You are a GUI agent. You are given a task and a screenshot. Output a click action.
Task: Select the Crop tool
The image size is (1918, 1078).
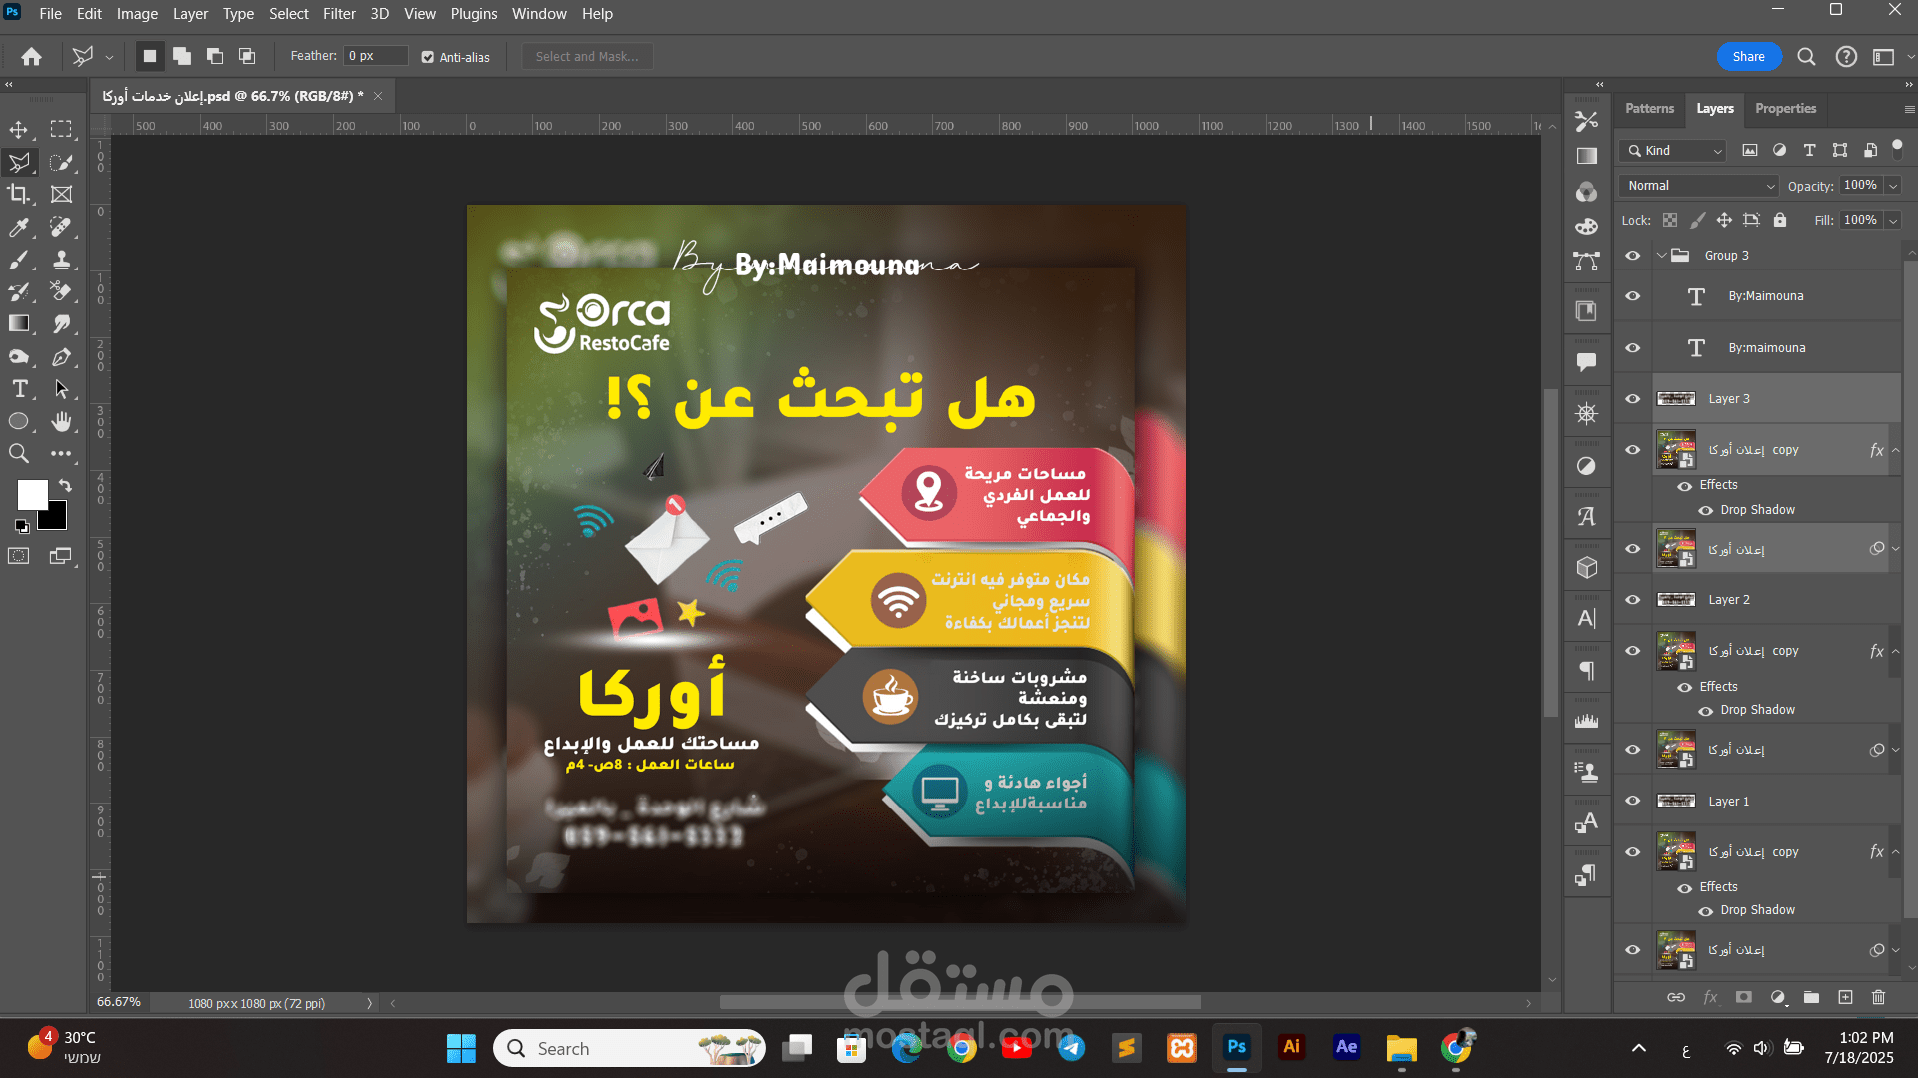point(19,194)
